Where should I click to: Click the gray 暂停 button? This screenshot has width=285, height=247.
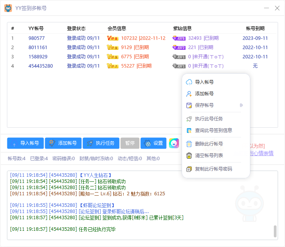click(x=130, y=143)
